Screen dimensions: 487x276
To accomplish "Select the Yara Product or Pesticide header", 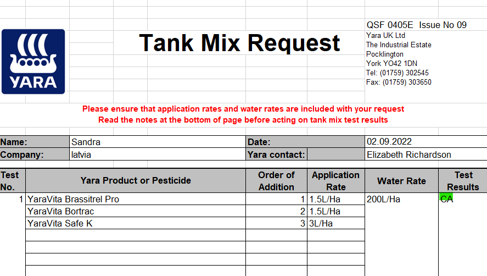I will [x=135, y=180].
